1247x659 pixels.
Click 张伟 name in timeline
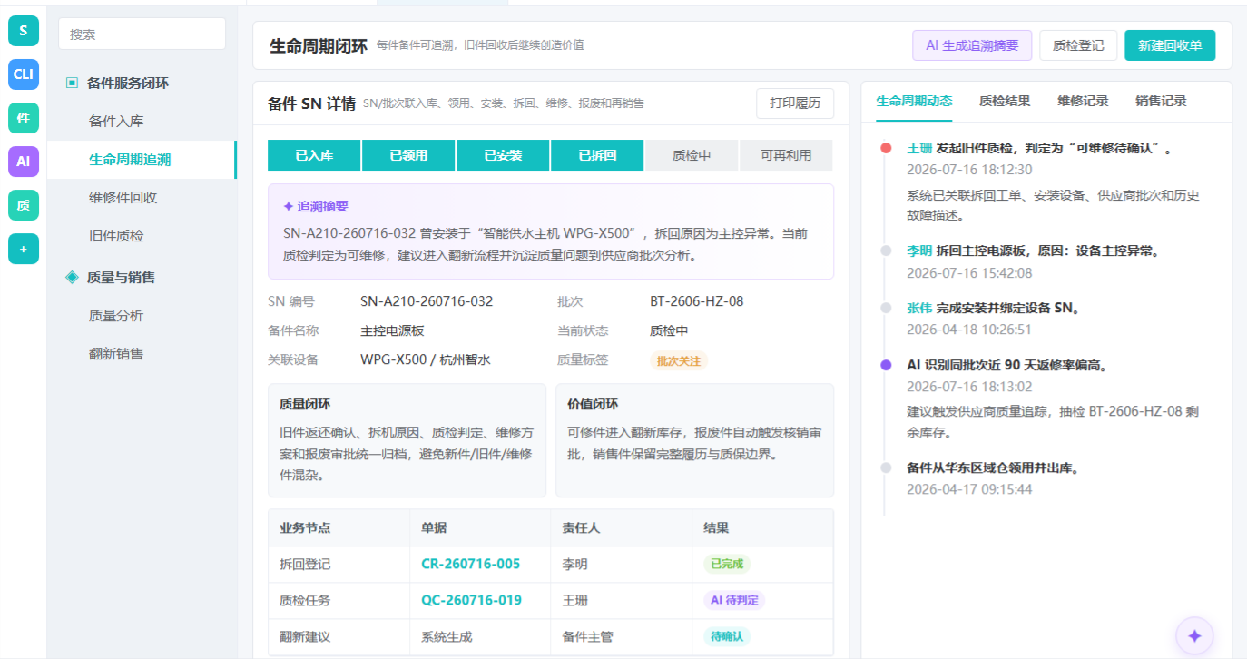[x=919, y=308]
